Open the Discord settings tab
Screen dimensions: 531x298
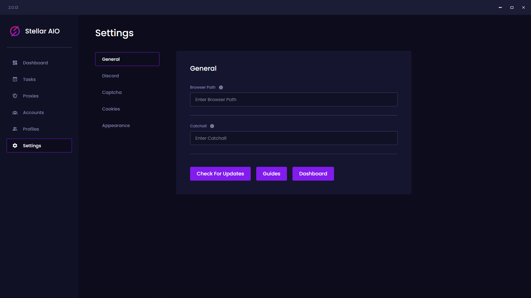click(110, 76)
